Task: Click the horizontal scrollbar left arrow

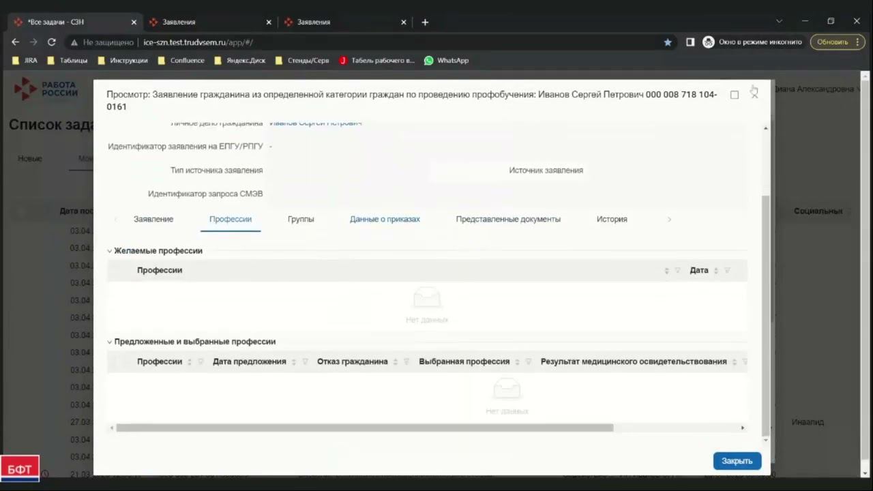Action: pyautogui.click(x=112, y=428)
